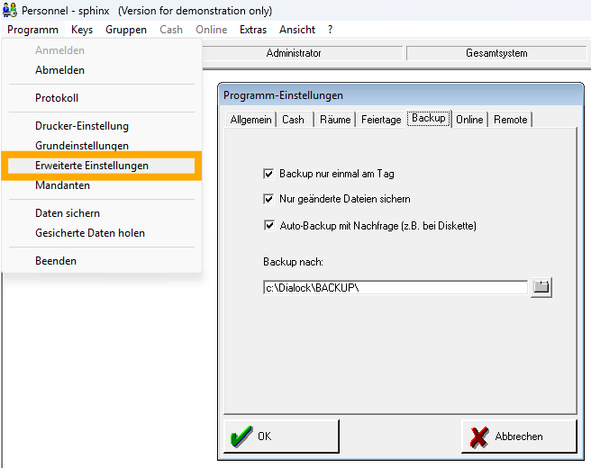Click into the 'Backup nach' path field
The height and width of the screenshot is (468, 591).
point(394,287)
